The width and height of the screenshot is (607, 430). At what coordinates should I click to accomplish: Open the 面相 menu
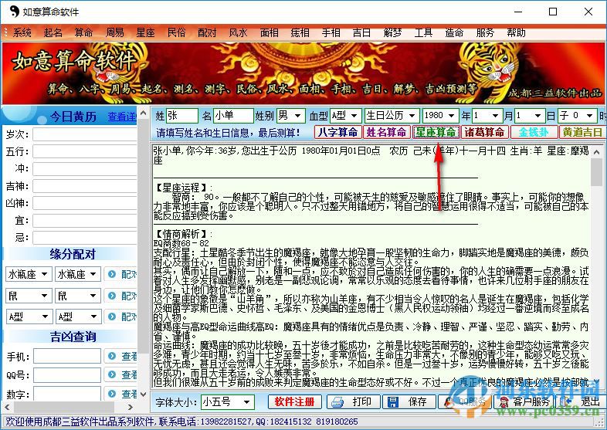[269, 33]
